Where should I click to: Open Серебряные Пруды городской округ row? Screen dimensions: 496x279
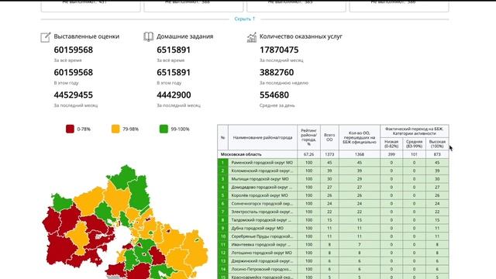point(333,236)
